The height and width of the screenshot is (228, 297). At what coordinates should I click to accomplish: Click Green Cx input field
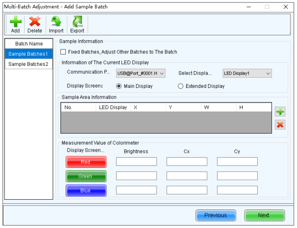pos(187,176)
